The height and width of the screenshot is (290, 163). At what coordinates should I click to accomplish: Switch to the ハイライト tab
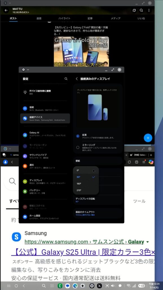tap(65, 18)
